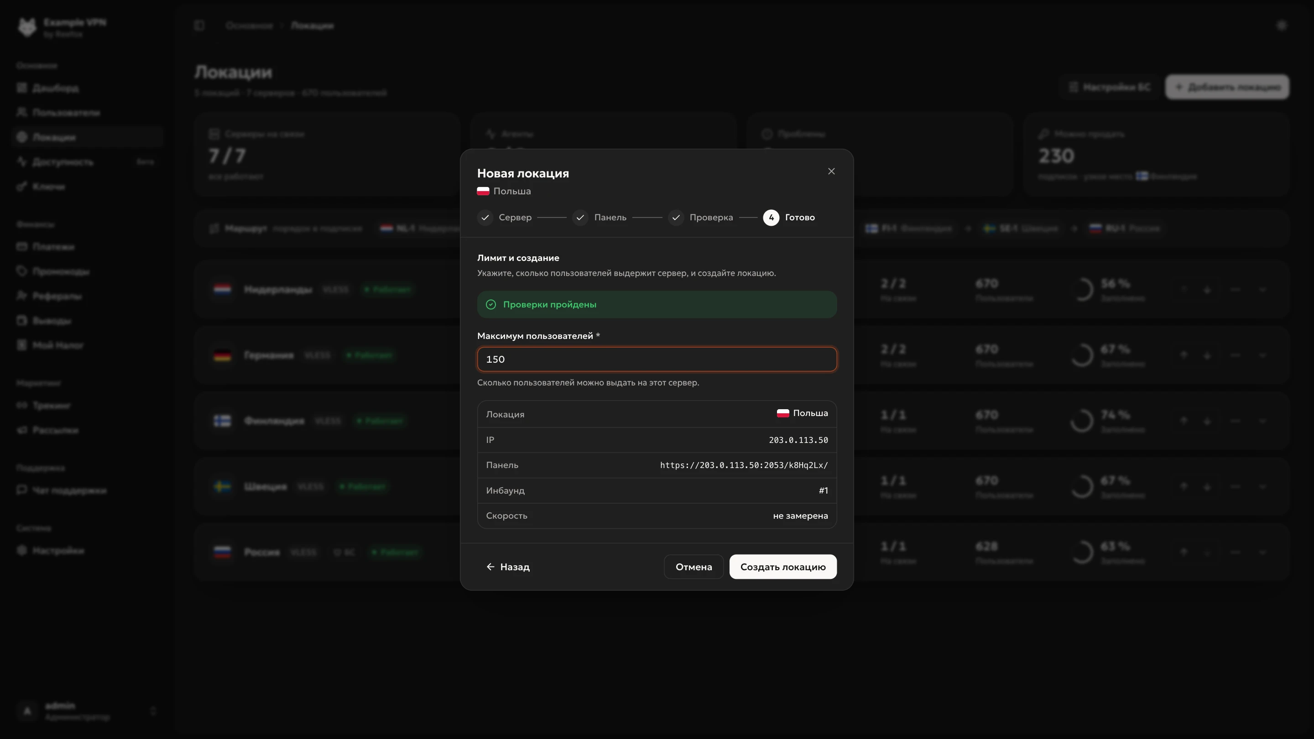Click the Проверка step checkmark icon

click(676, 217)
